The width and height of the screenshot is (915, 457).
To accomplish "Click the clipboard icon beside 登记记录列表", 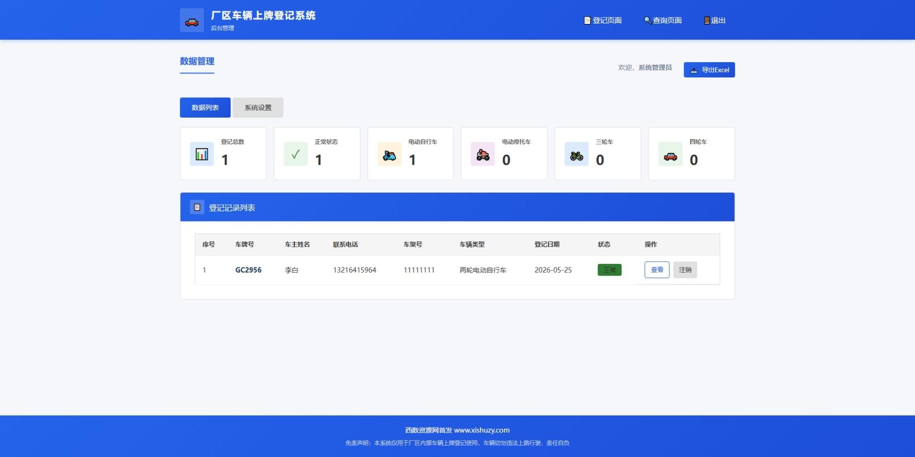I will (197, 207).
